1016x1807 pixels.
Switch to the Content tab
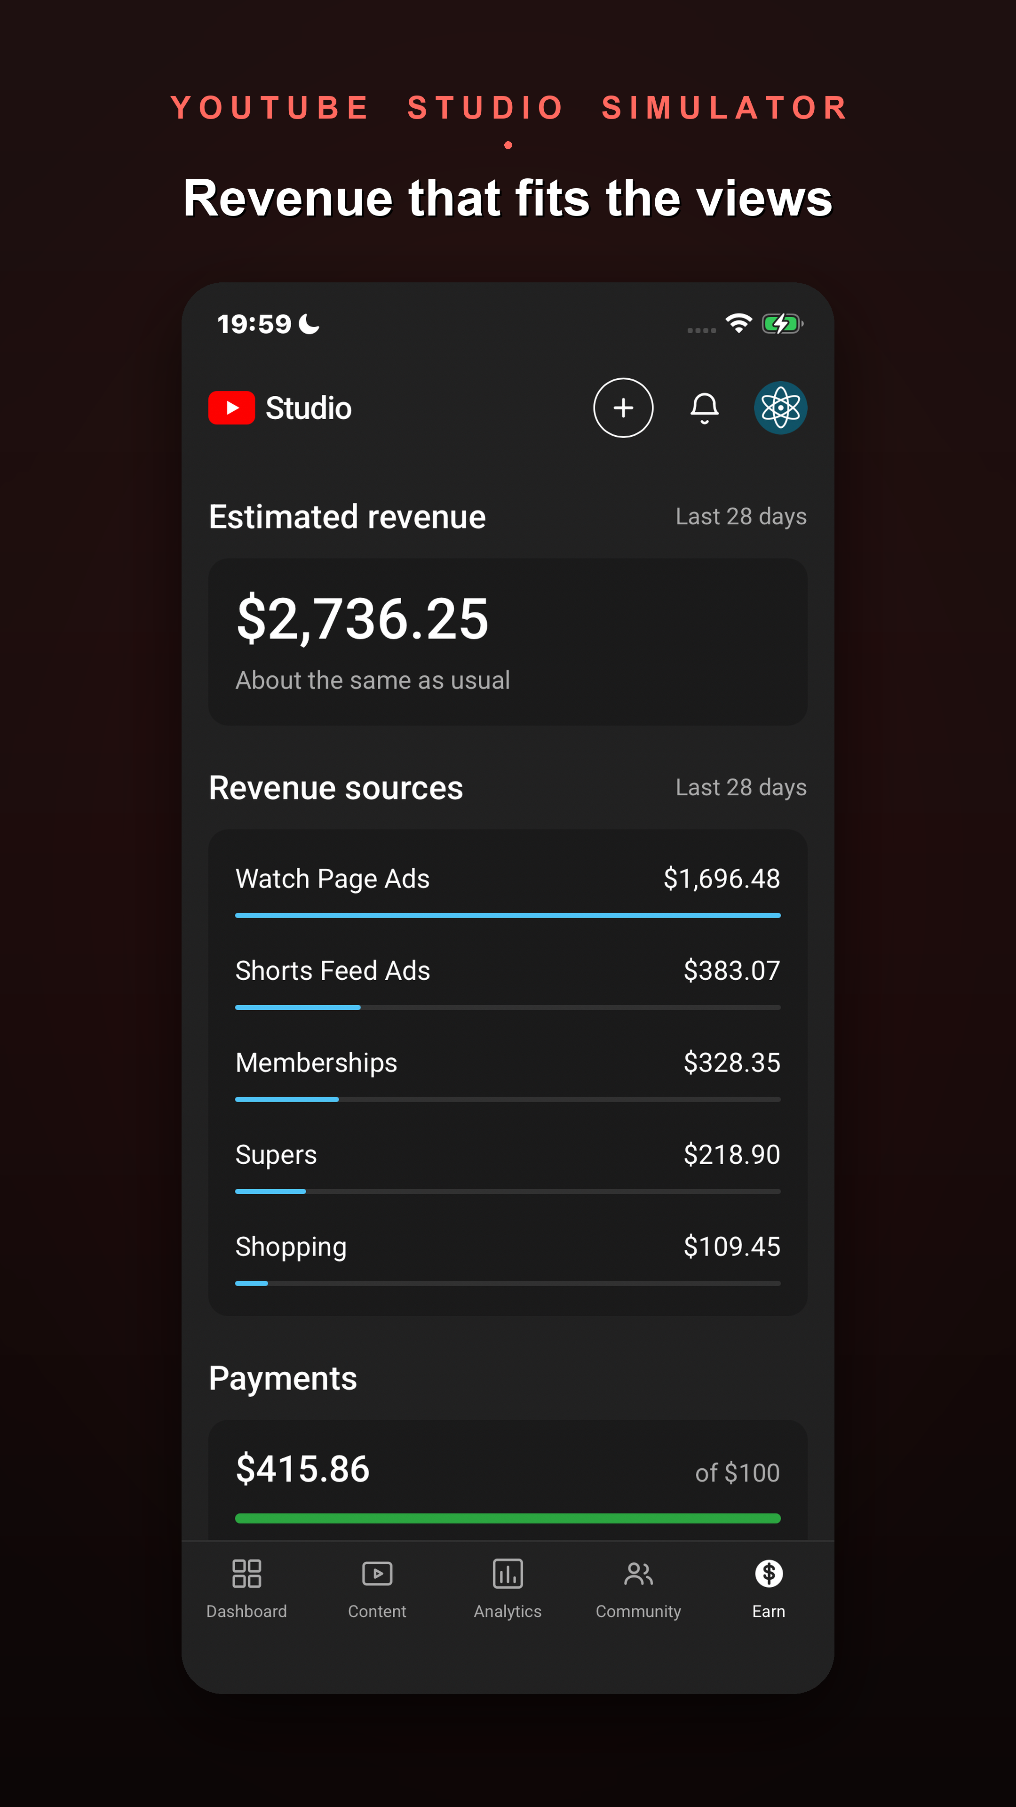[x=377, y=1589]
